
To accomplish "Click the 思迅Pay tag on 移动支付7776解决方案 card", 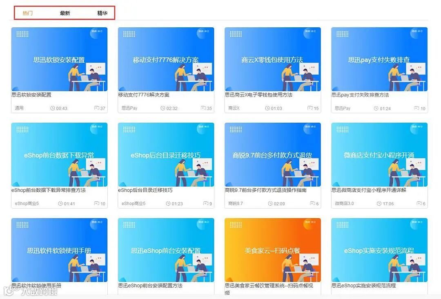I will [x=129, y=108].
